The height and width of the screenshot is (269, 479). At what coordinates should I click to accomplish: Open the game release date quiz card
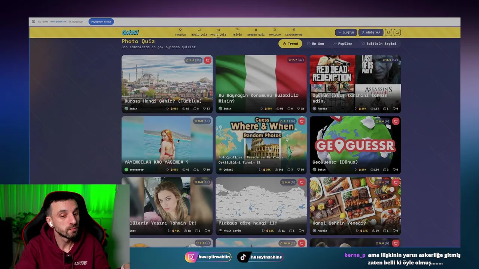(x=355, y=84)
